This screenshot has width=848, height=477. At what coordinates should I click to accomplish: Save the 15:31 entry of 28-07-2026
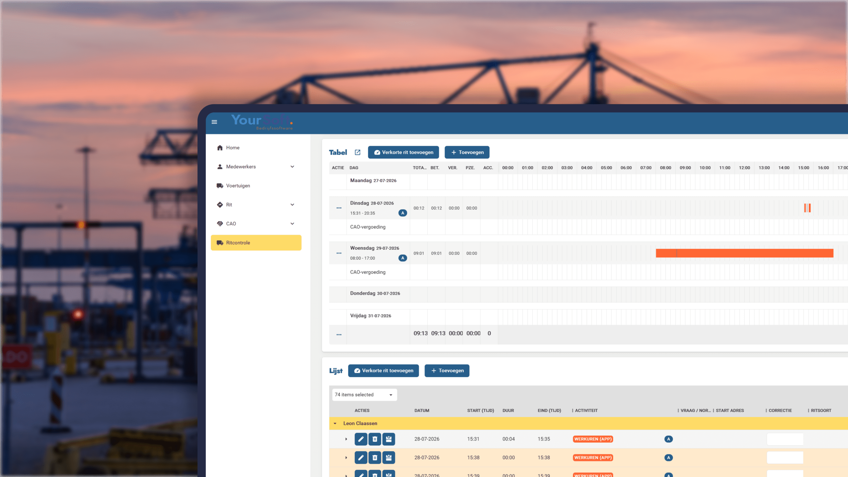click(389, 439)
